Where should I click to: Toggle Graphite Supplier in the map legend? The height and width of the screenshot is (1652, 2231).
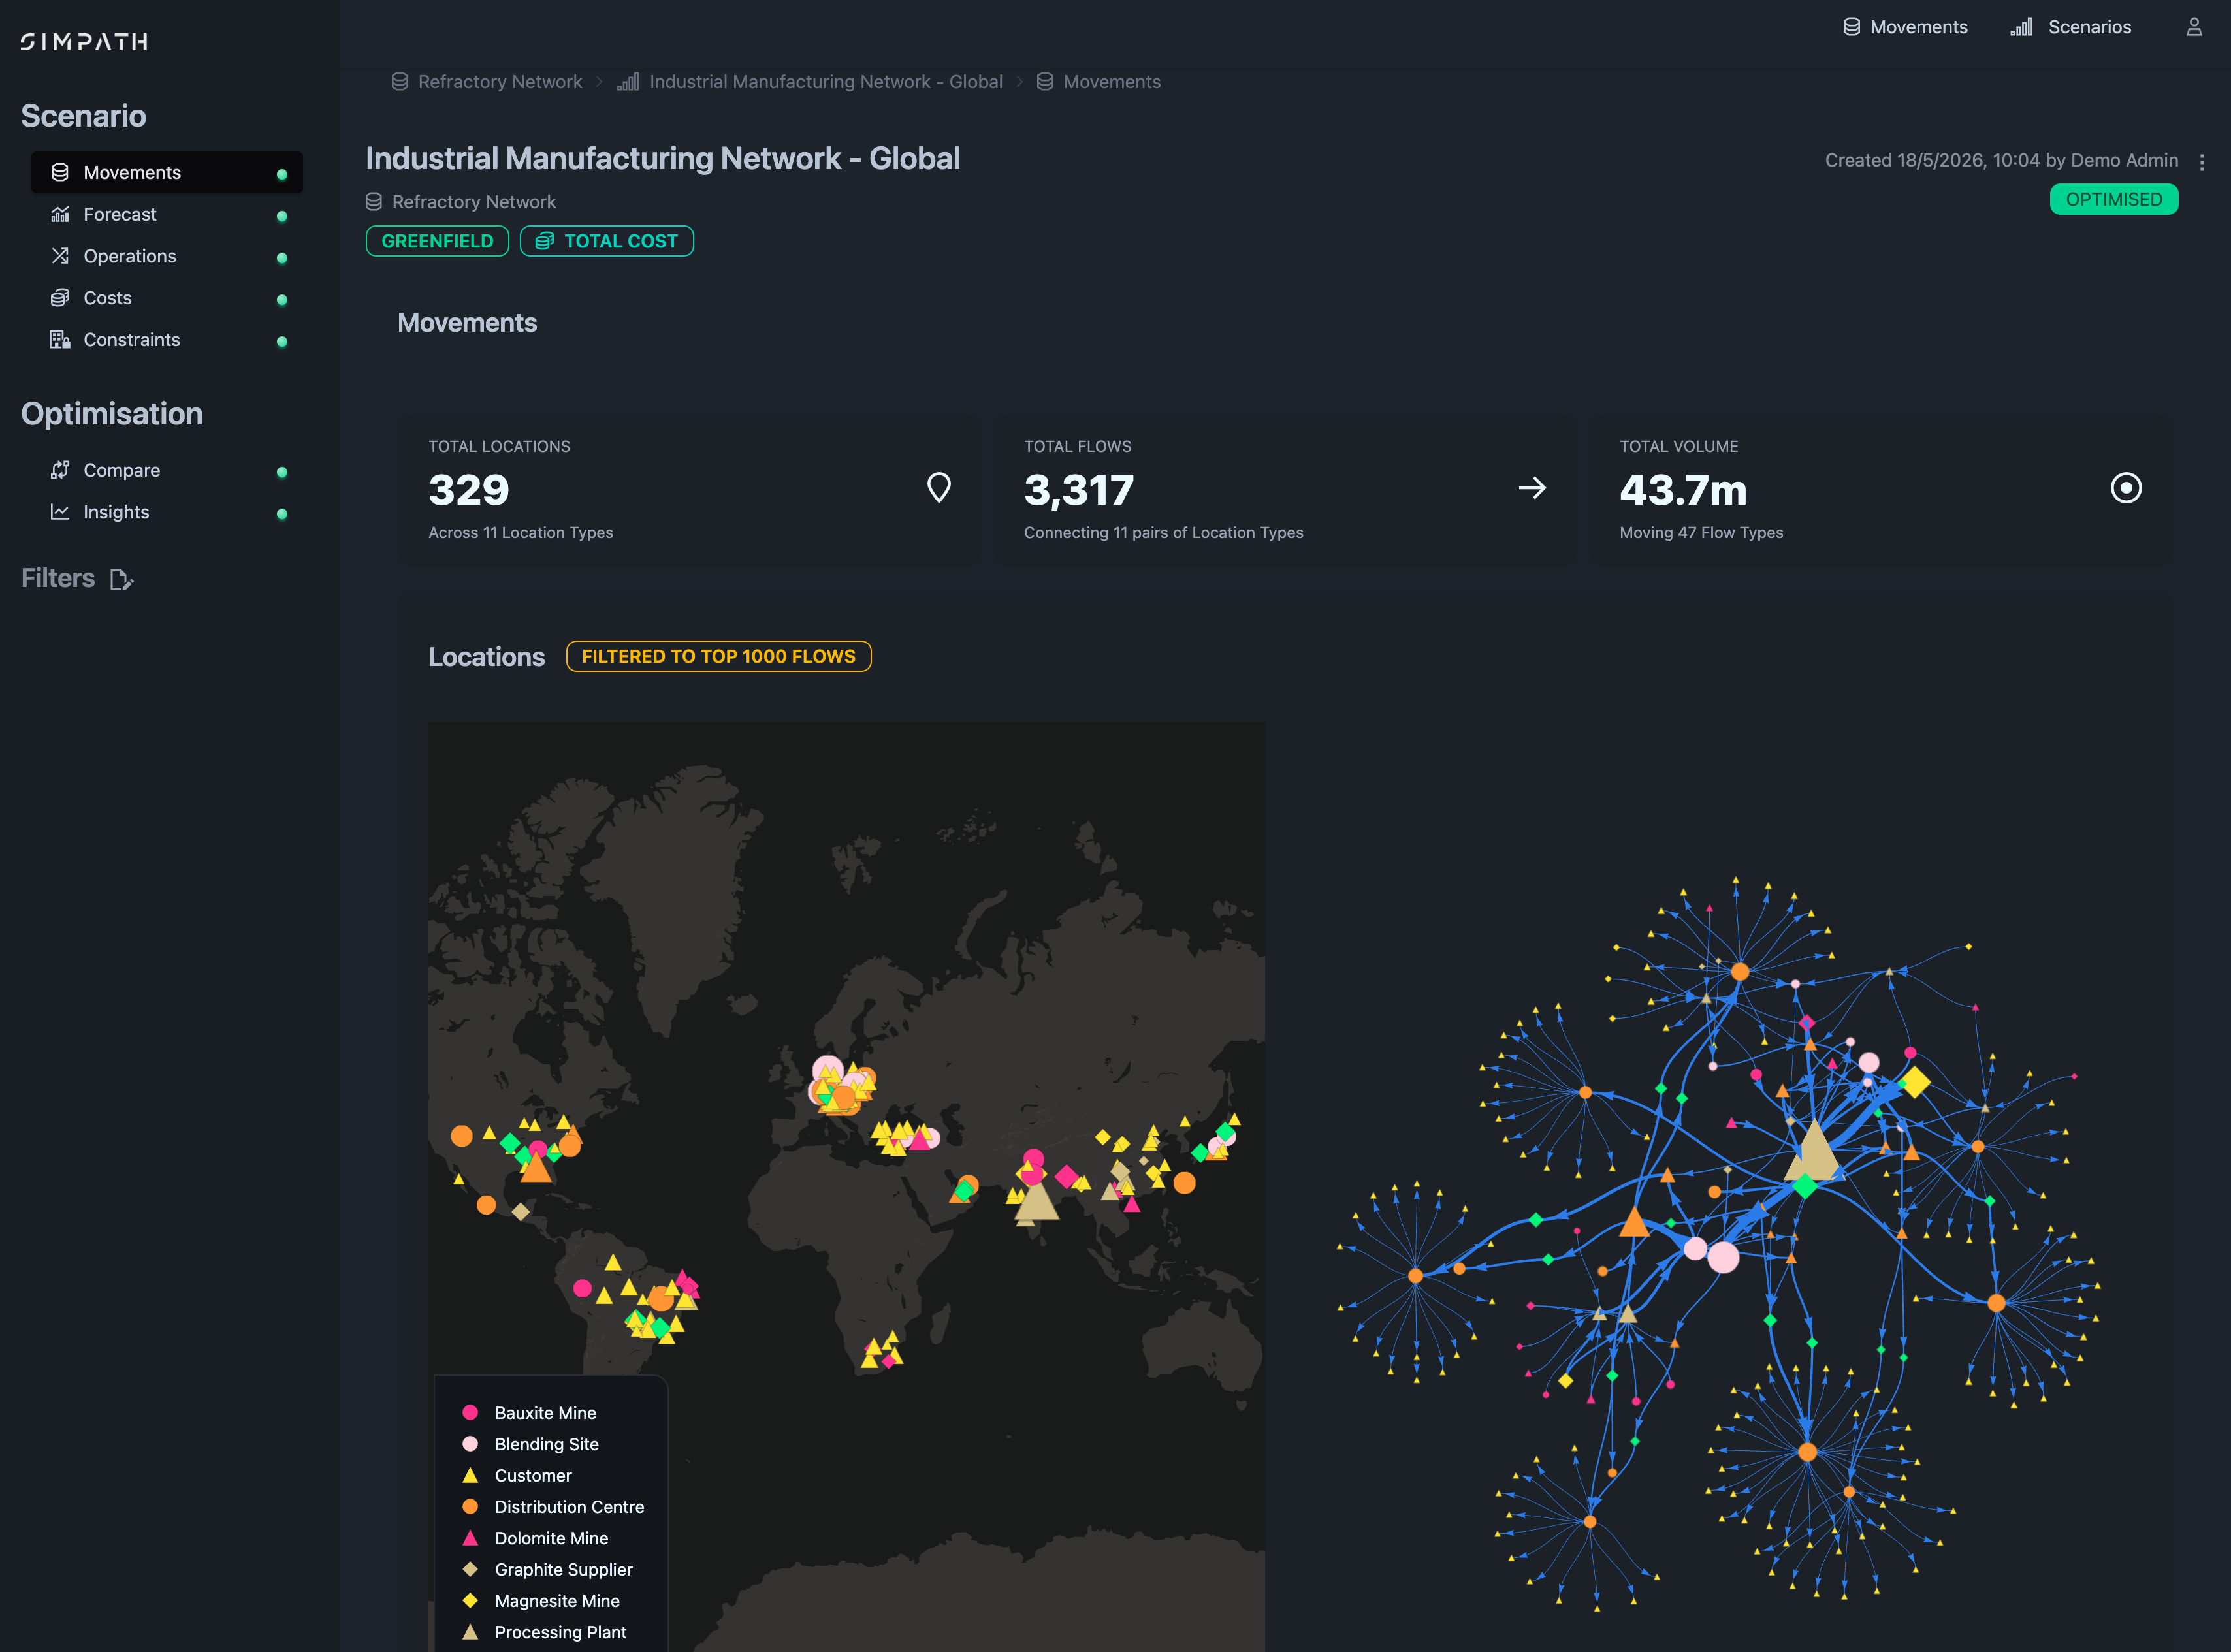(547, 1569)
